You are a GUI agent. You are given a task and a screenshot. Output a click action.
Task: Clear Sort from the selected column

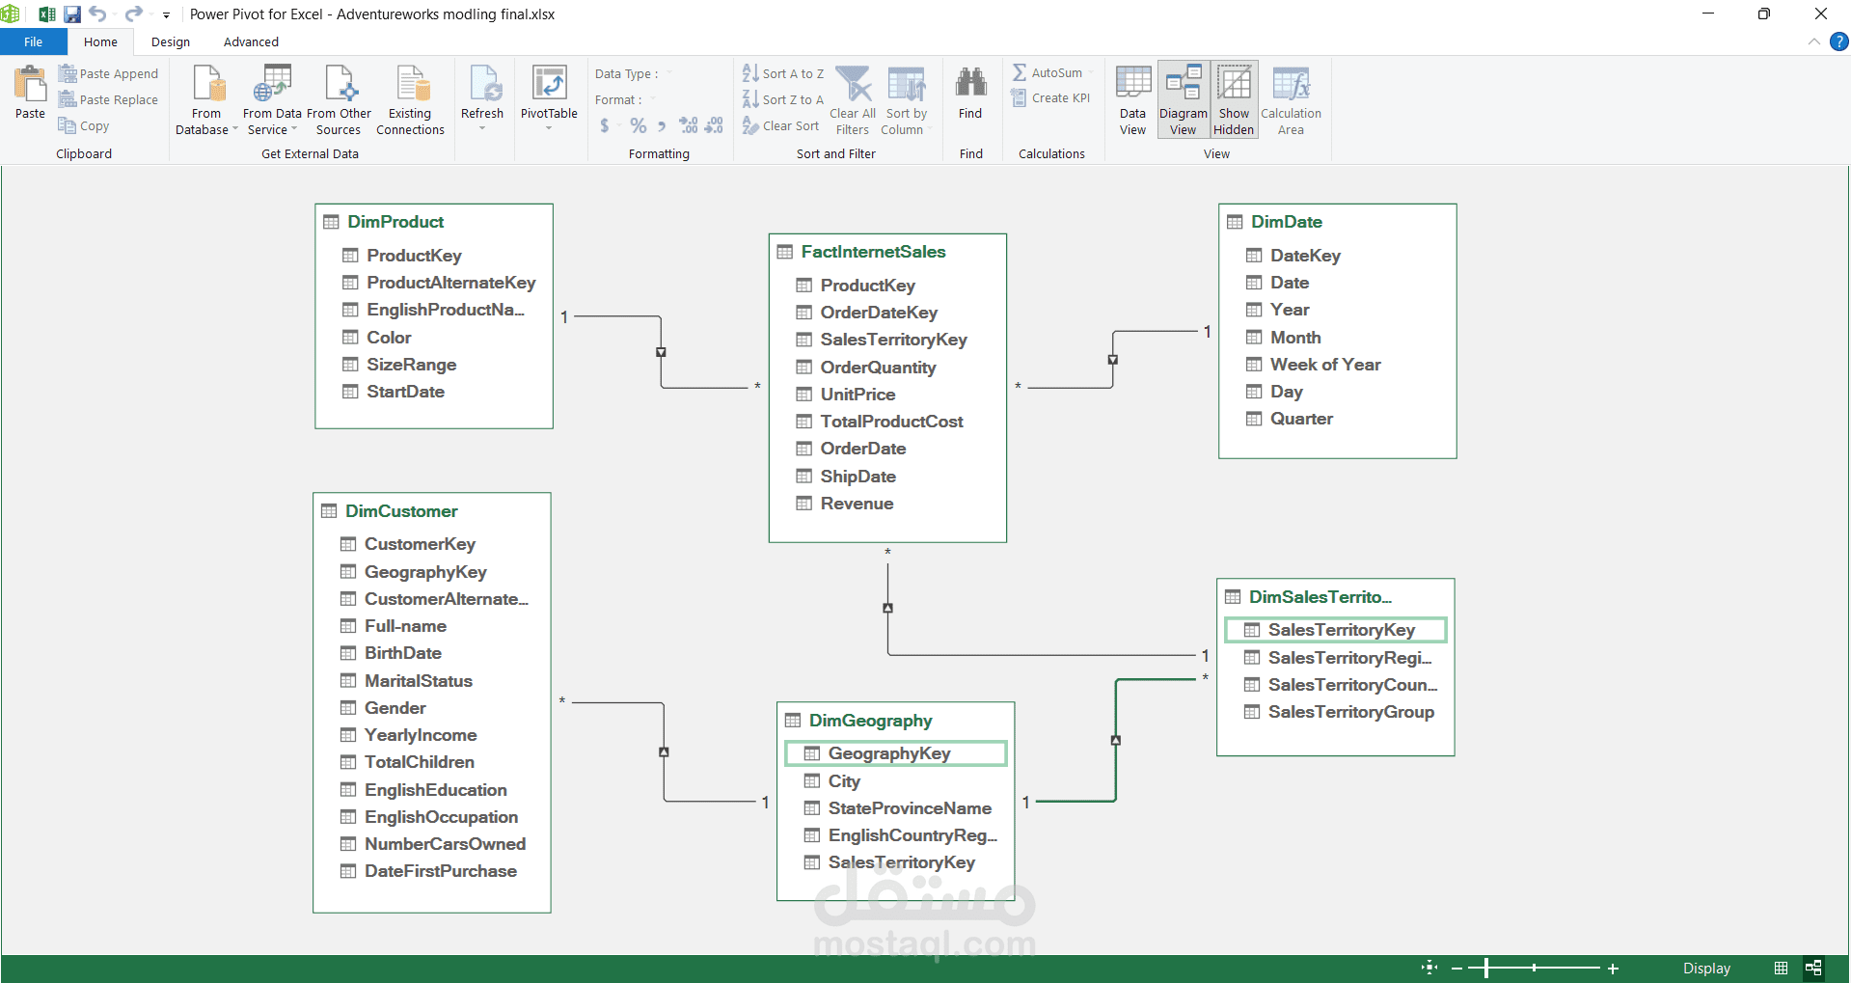click(x=781, y=125)
